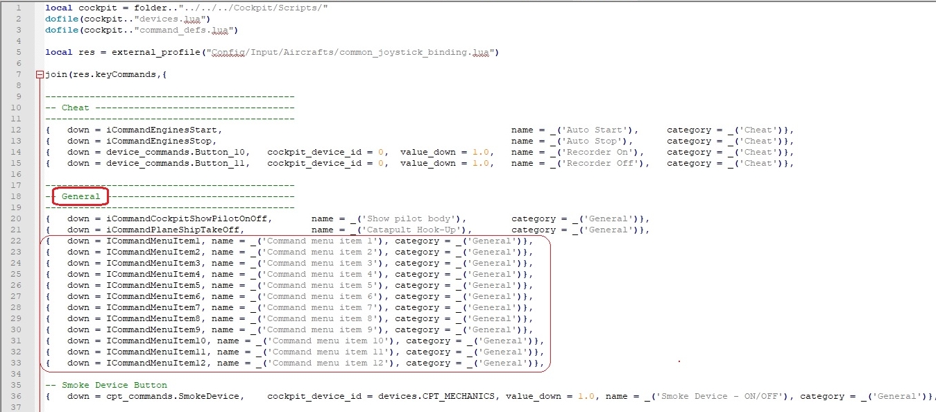Click iCommandCockpitShowPilotOnOff

(x=187, y=218)
